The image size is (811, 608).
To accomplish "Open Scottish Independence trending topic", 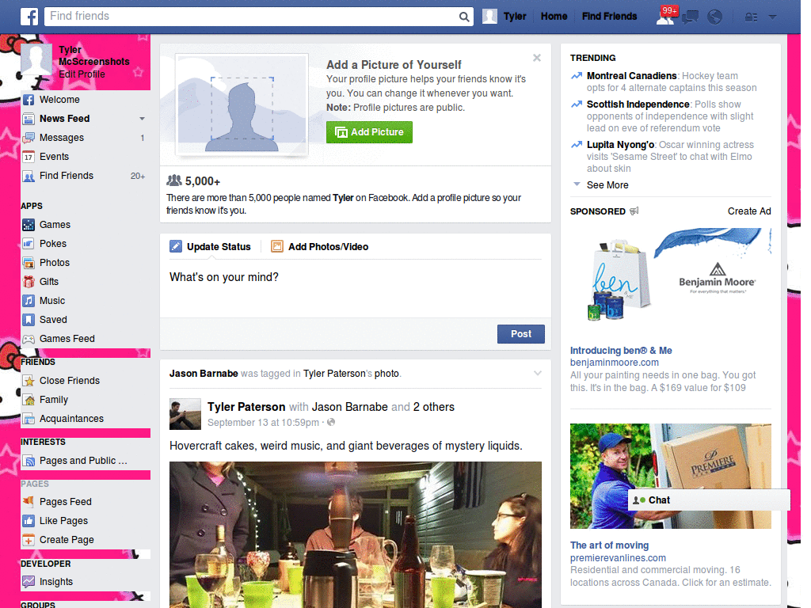I will pos(638,104).
